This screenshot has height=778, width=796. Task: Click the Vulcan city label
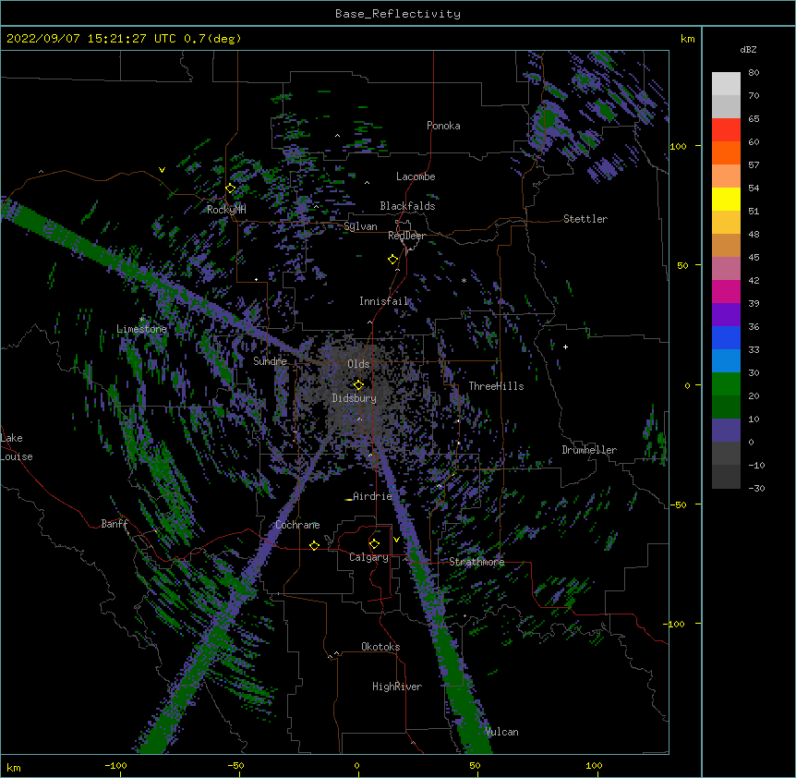click(501, 732)
